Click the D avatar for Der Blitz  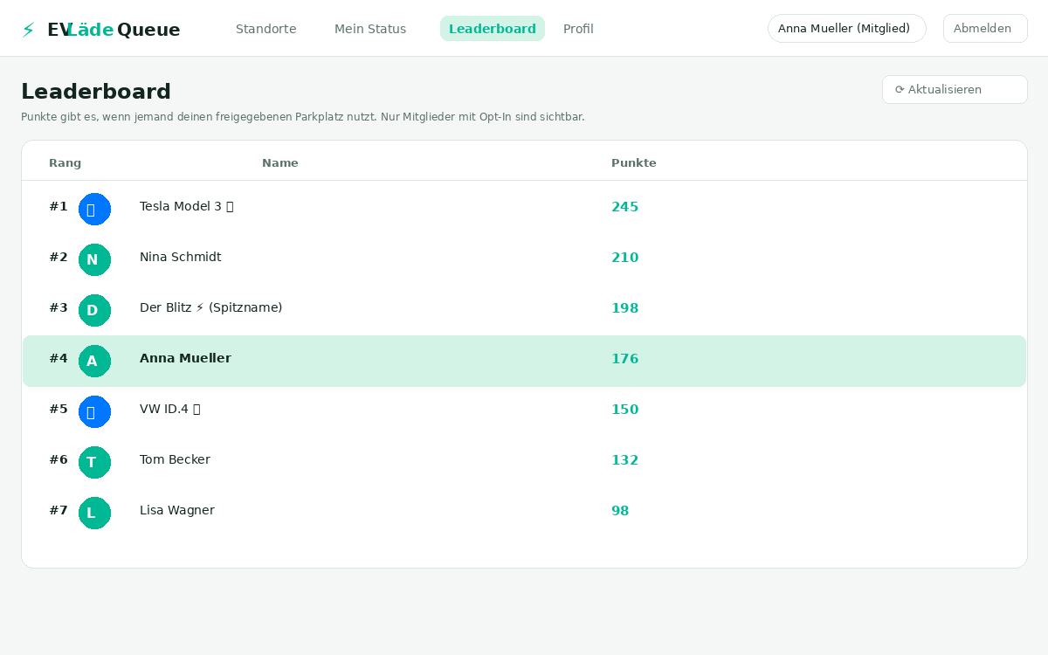[94, 310]
